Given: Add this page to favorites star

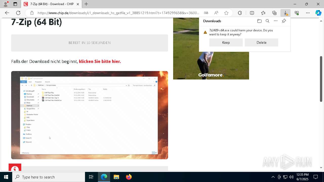Looking at the screenshot, I should tap(226, 13).
